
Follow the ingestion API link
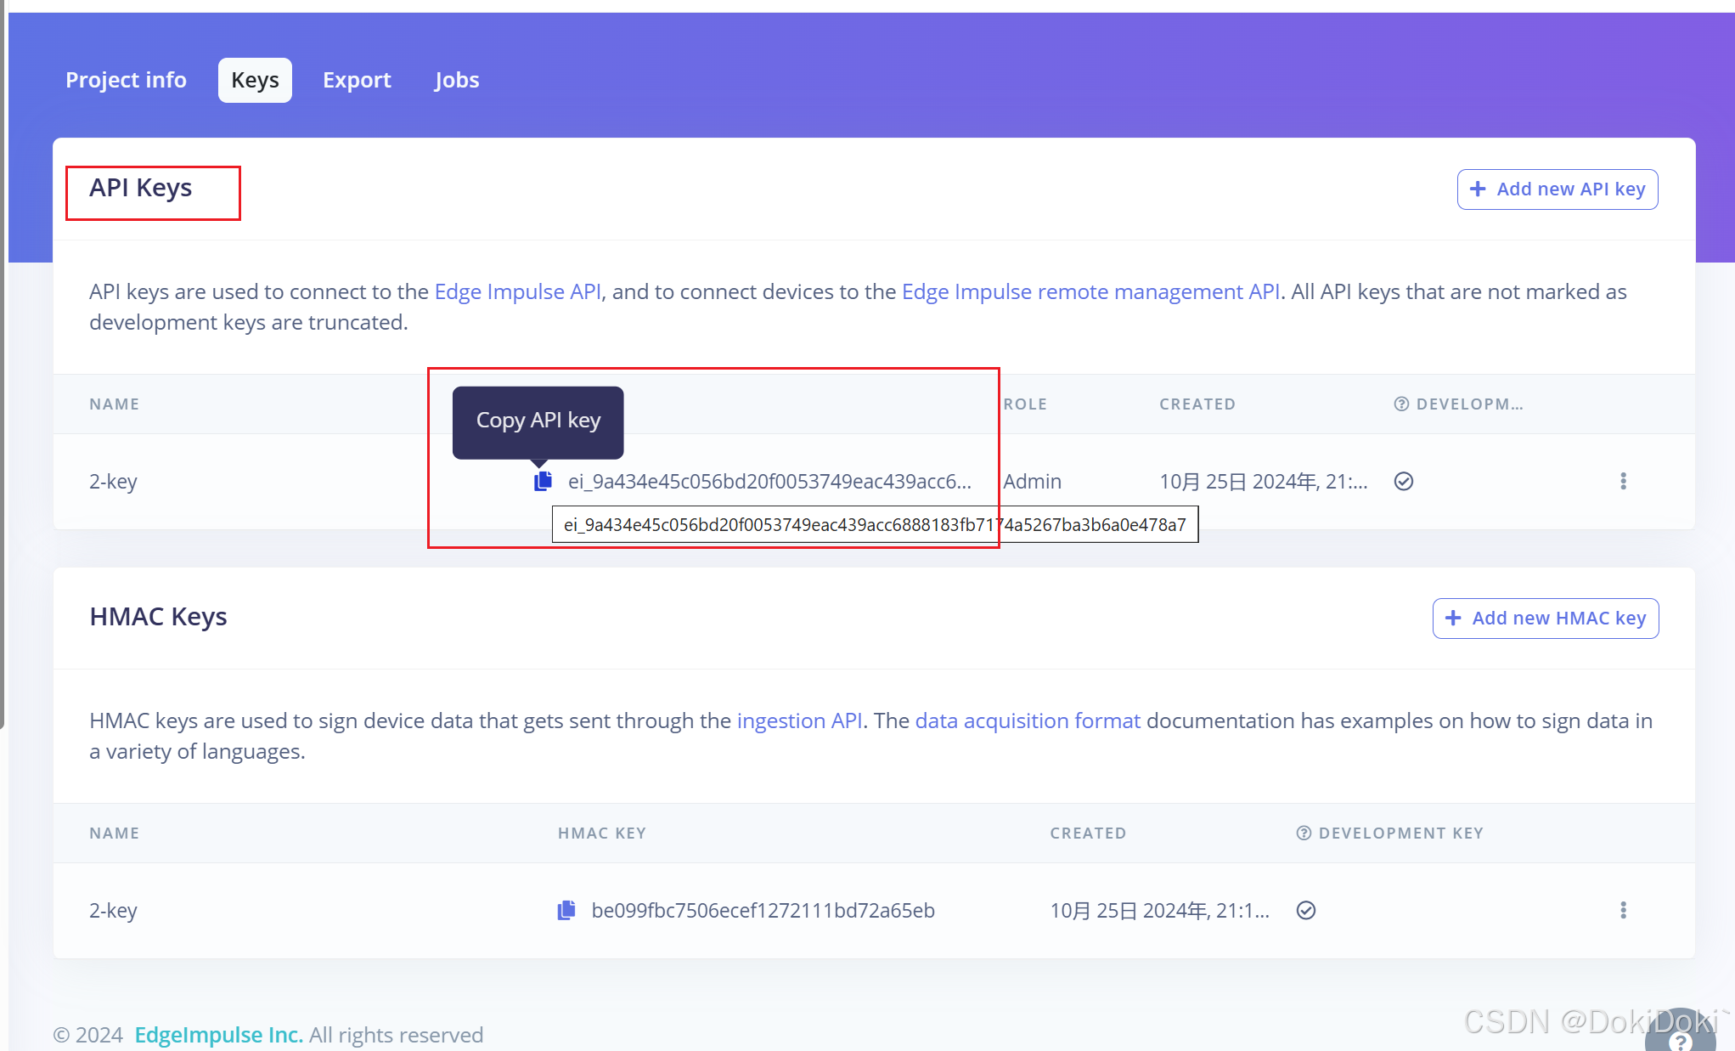tap(799, 720)
